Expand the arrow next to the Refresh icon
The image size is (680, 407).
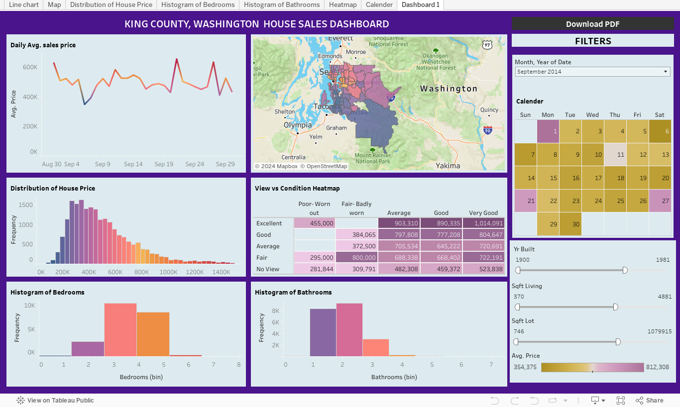tap(566, 401)
